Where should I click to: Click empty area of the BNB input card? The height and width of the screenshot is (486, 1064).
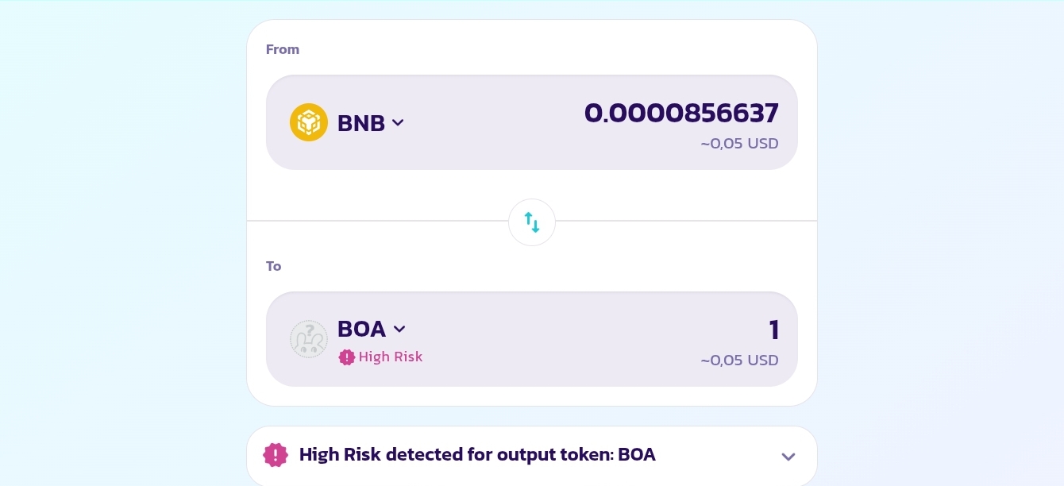492,122
